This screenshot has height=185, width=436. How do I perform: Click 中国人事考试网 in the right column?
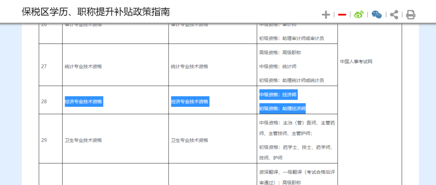356,62
